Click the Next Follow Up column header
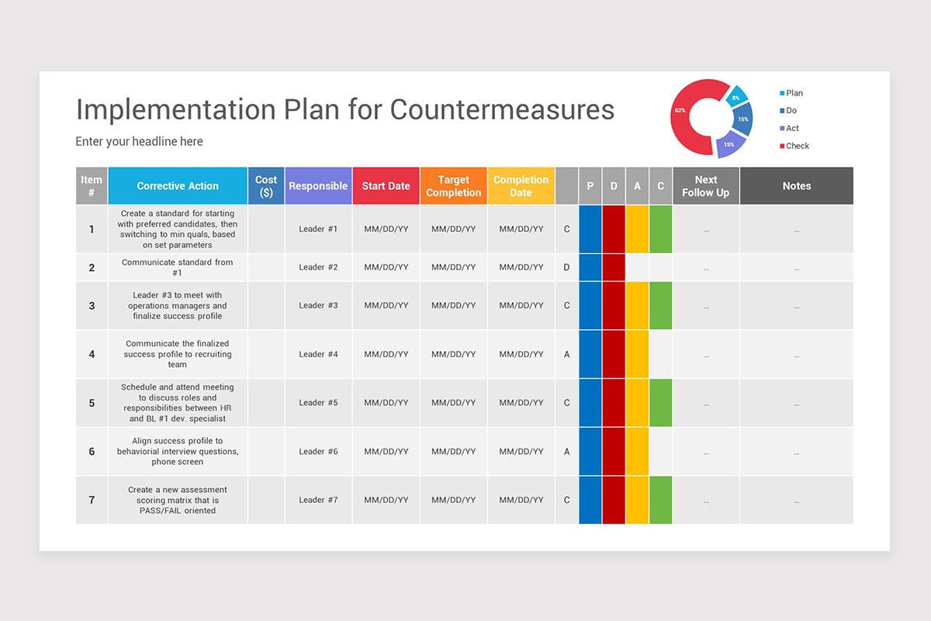The width and height of the screenshot is (931, 621). [x=705, y=185]
